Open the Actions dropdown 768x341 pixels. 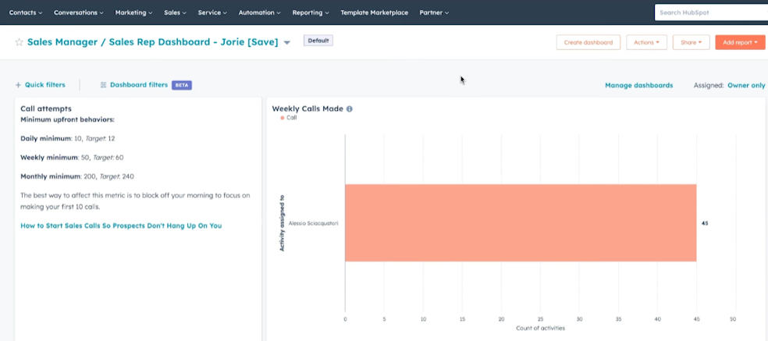646,42
